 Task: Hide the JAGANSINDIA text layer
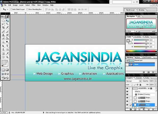click(127, 88)
